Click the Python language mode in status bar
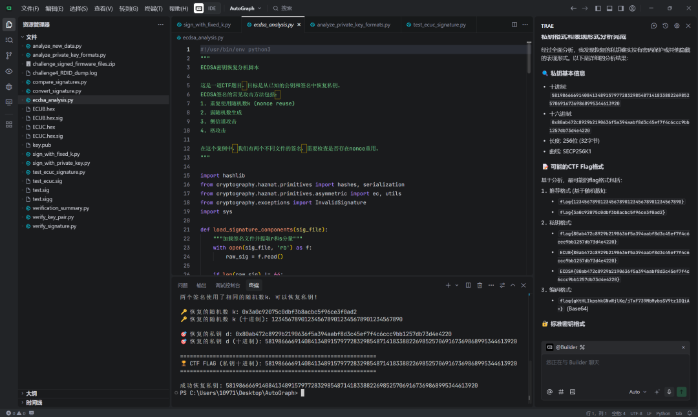 (663, 413)
